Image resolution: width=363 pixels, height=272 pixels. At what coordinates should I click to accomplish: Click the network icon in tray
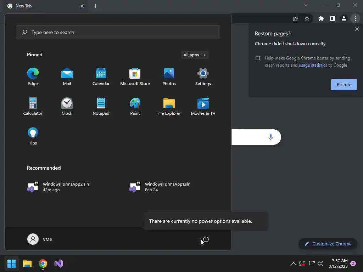312,263
